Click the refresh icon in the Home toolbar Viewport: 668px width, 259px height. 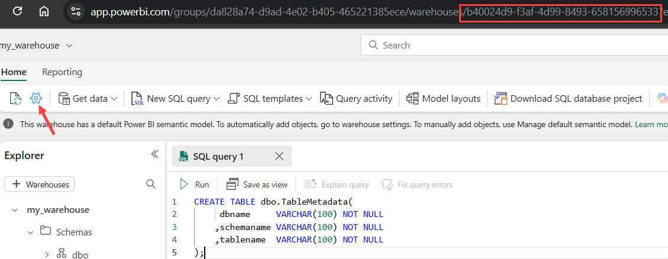coord(15,99)
